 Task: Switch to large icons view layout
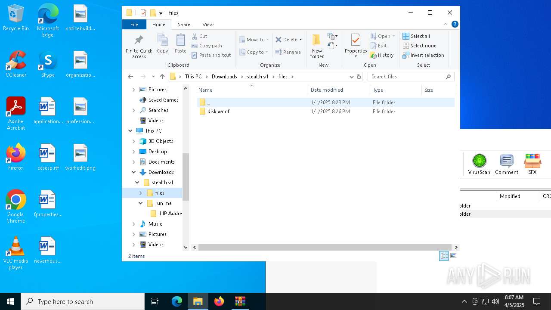pos(453,256)
